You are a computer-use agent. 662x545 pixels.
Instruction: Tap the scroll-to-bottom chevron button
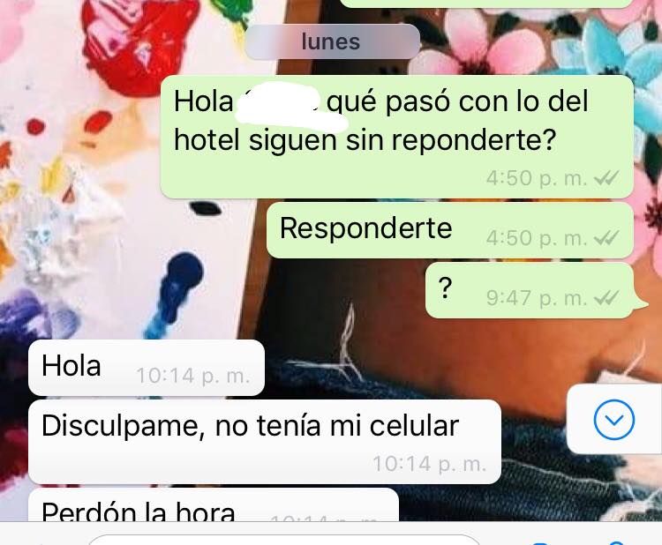click(x=613, y=420)
